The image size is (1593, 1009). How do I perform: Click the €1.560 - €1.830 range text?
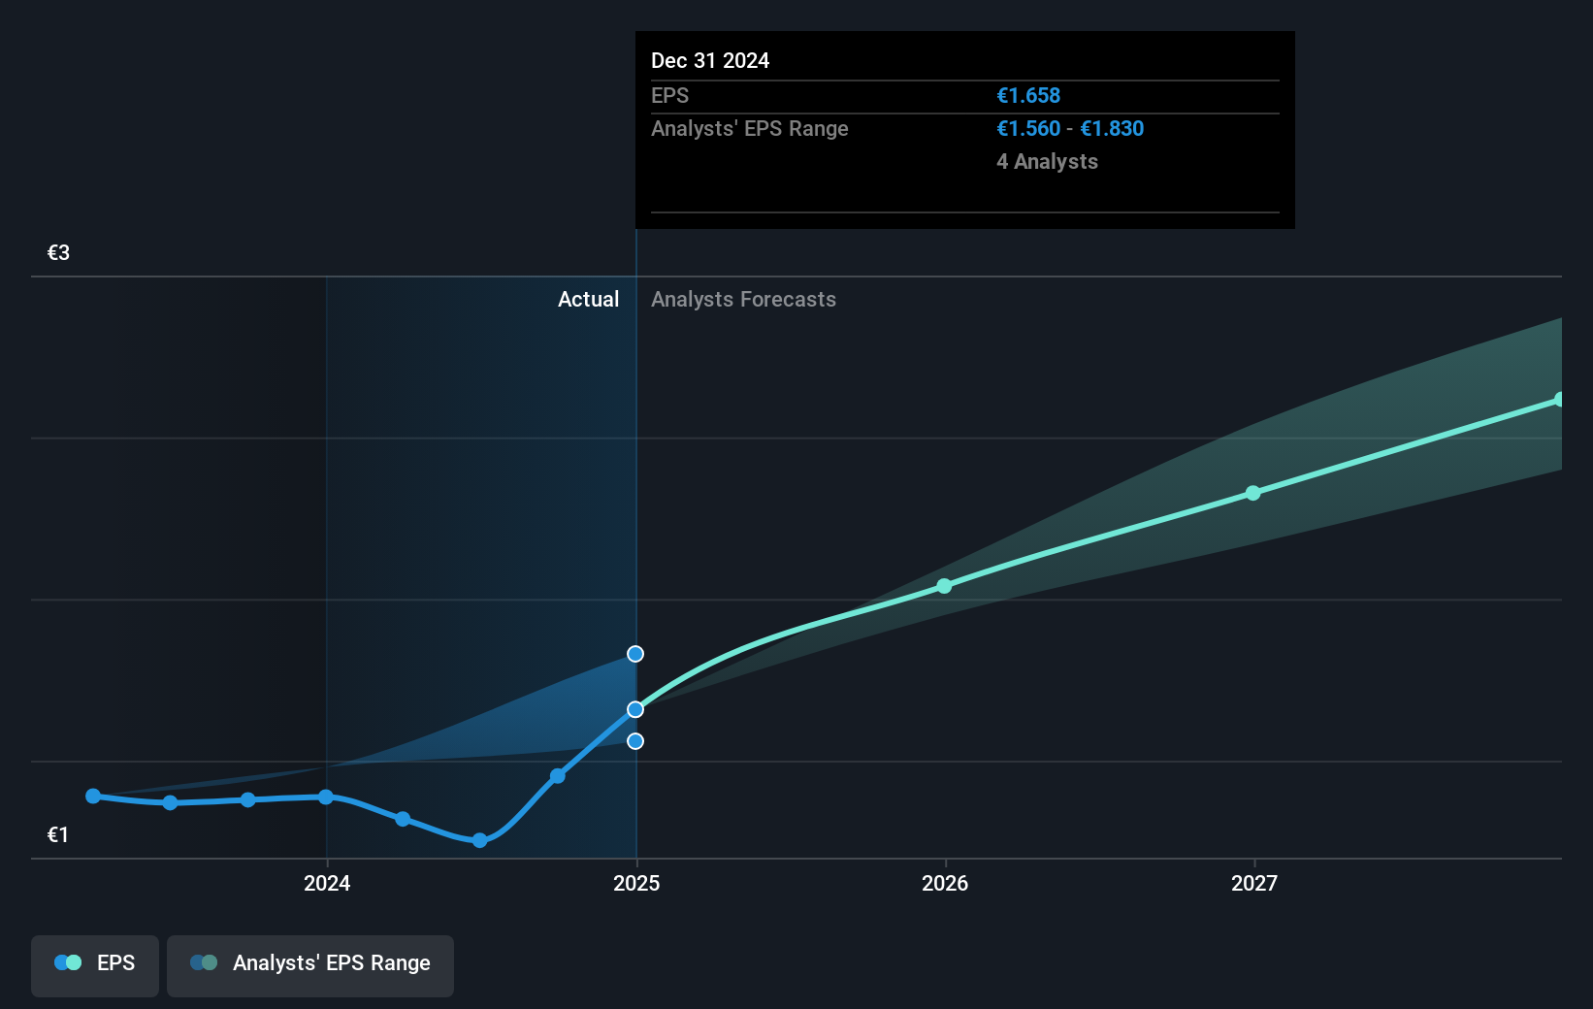tap(1070, 128)
